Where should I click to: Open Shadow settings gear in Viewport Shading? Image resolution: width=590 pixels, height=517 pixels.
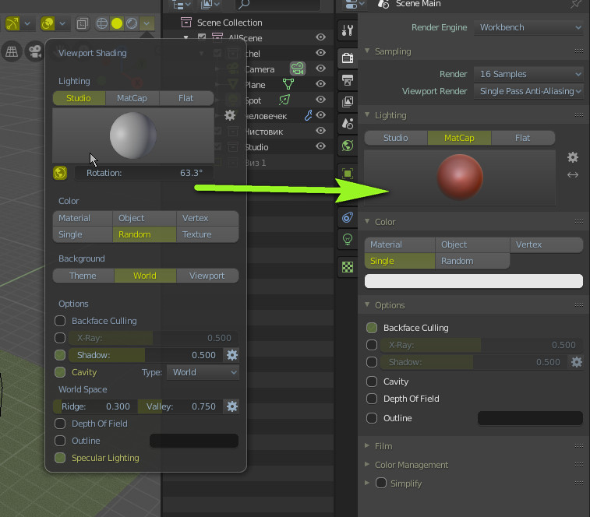[x=231, y=355]
